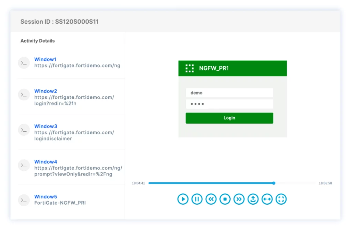
Task: Open the Window1 activity link
Action: tap(45, 59)
